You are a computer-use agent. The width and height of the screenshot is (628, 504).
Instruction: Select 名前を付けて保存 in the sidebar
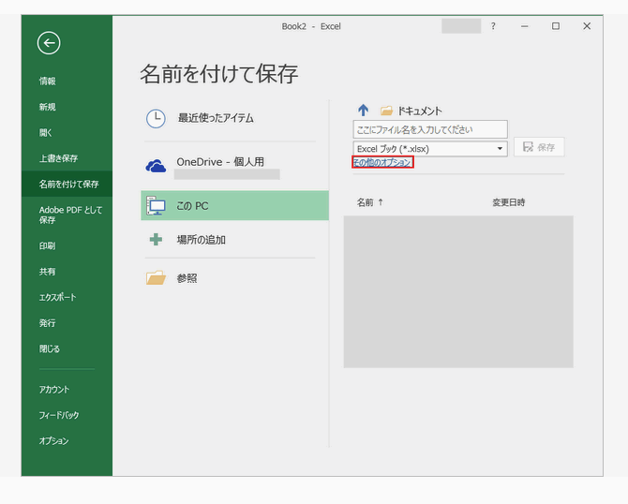click(x=68, y=185)
